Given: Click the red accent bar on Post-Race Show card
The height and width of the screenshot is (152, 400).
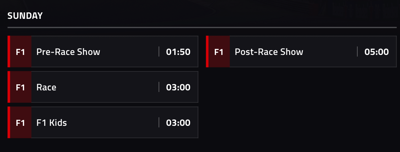Looking at the screenshot, I should [207, 52].
